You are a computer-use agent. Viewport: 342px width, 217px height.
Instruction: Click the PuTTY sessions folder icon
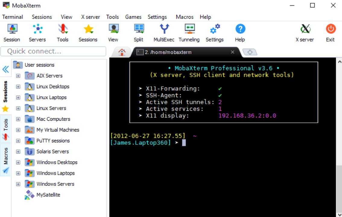coord(30,141)
